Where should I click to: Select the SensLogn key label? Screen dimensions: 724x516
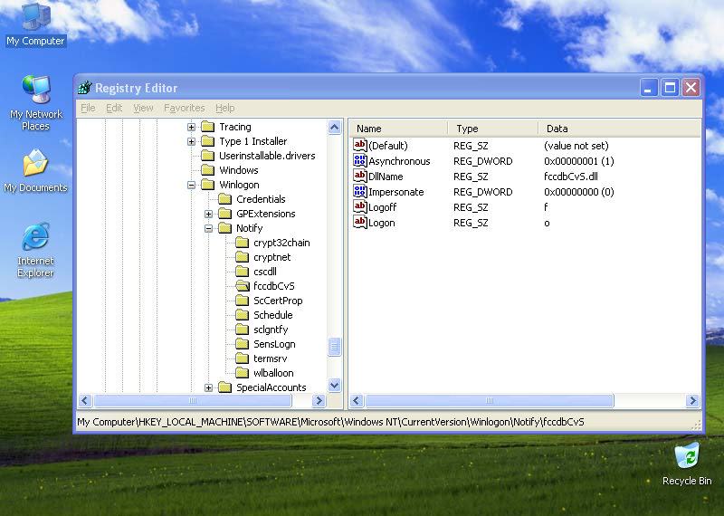click(274, 344)
